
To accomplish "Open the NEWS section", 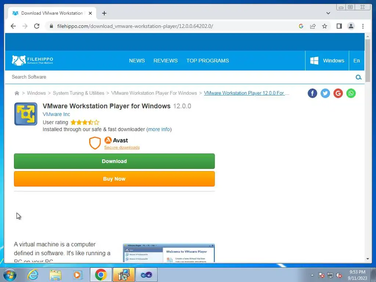I will 137,61.
